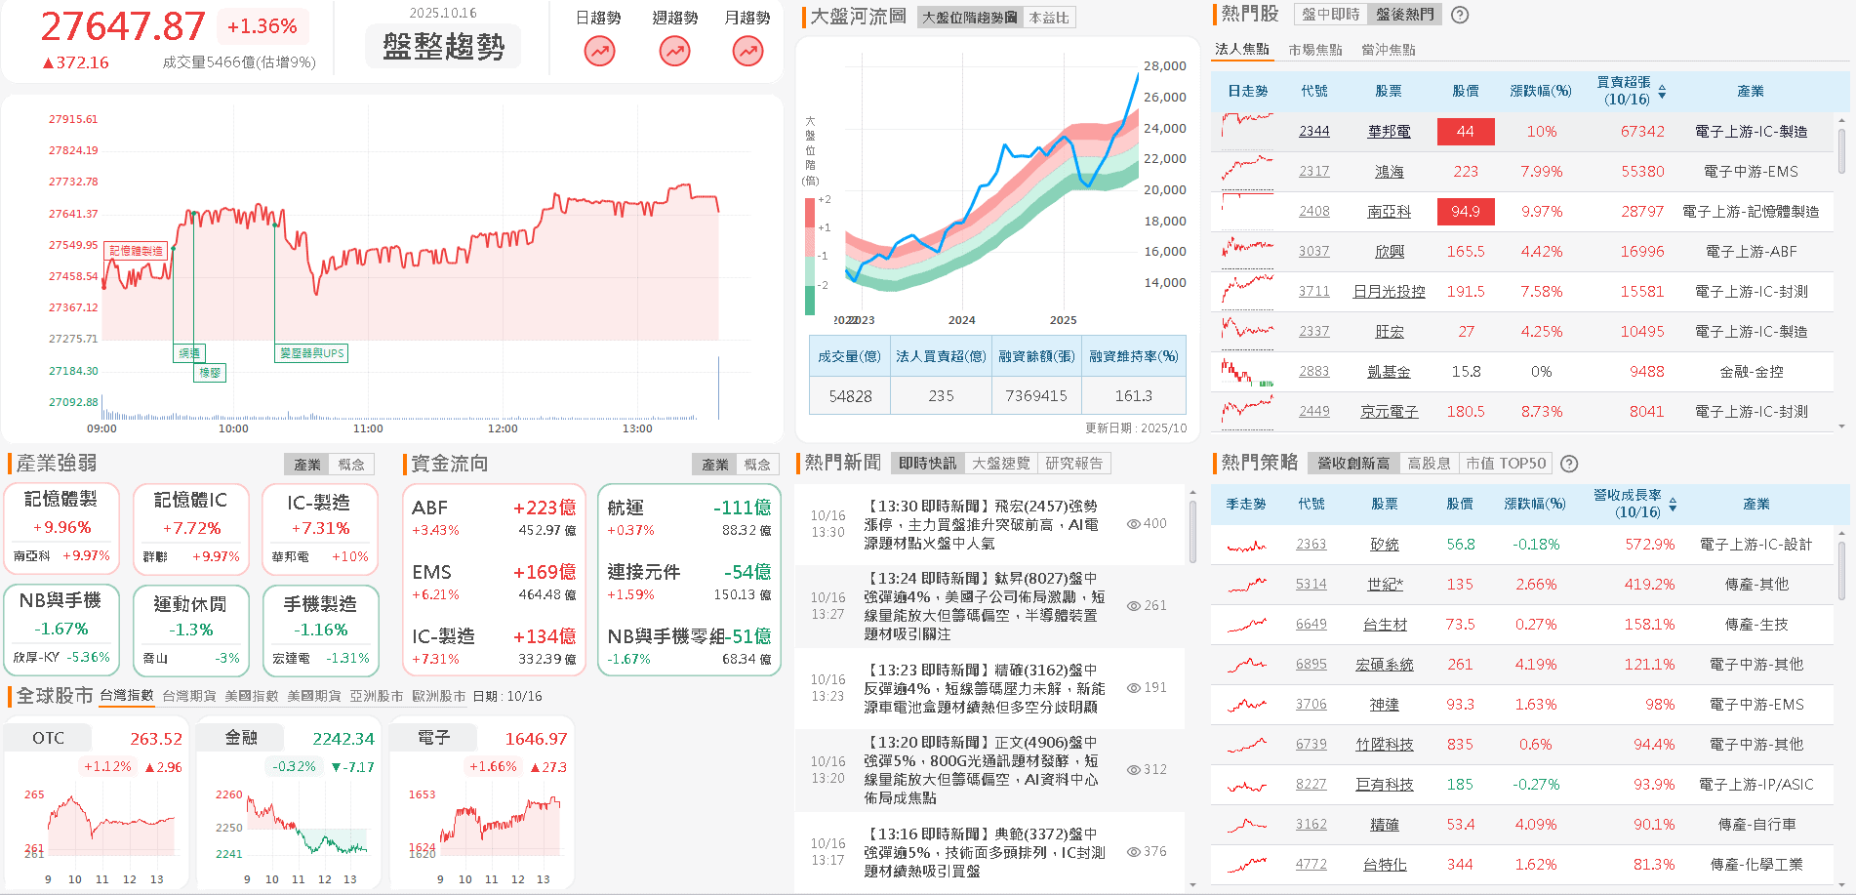Read the 飛宏(2457) news headline
Viewport: 1856px width, 895px height.
pos(981,524)
